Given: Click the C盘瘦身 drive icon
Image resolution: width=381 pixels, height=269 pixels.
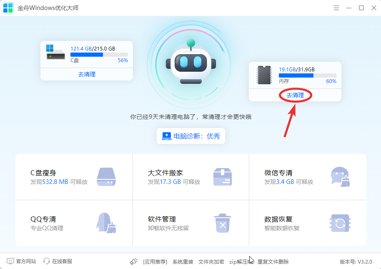Looking at the screenshot, I should pos(106,177).
